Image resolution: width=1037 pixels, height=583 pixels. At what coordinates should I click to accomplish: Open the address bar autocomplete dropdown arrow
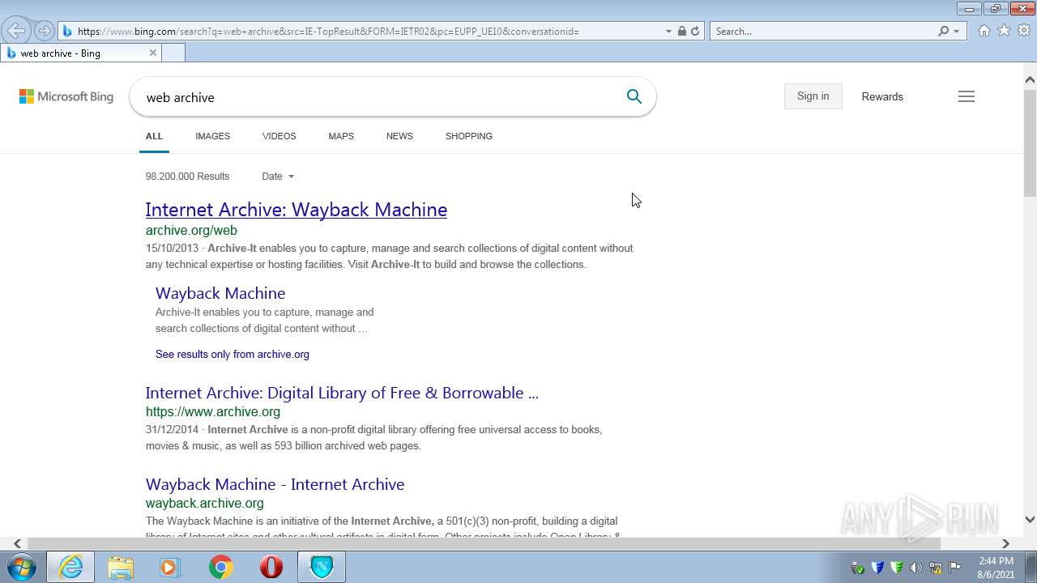point(668,31)
